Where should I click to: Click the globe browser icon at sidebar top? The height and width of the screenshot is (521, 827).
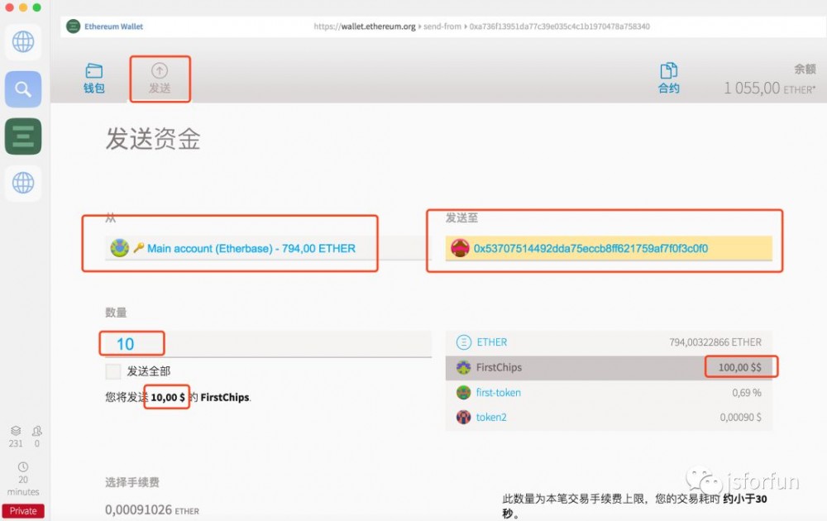pos(22,41)
